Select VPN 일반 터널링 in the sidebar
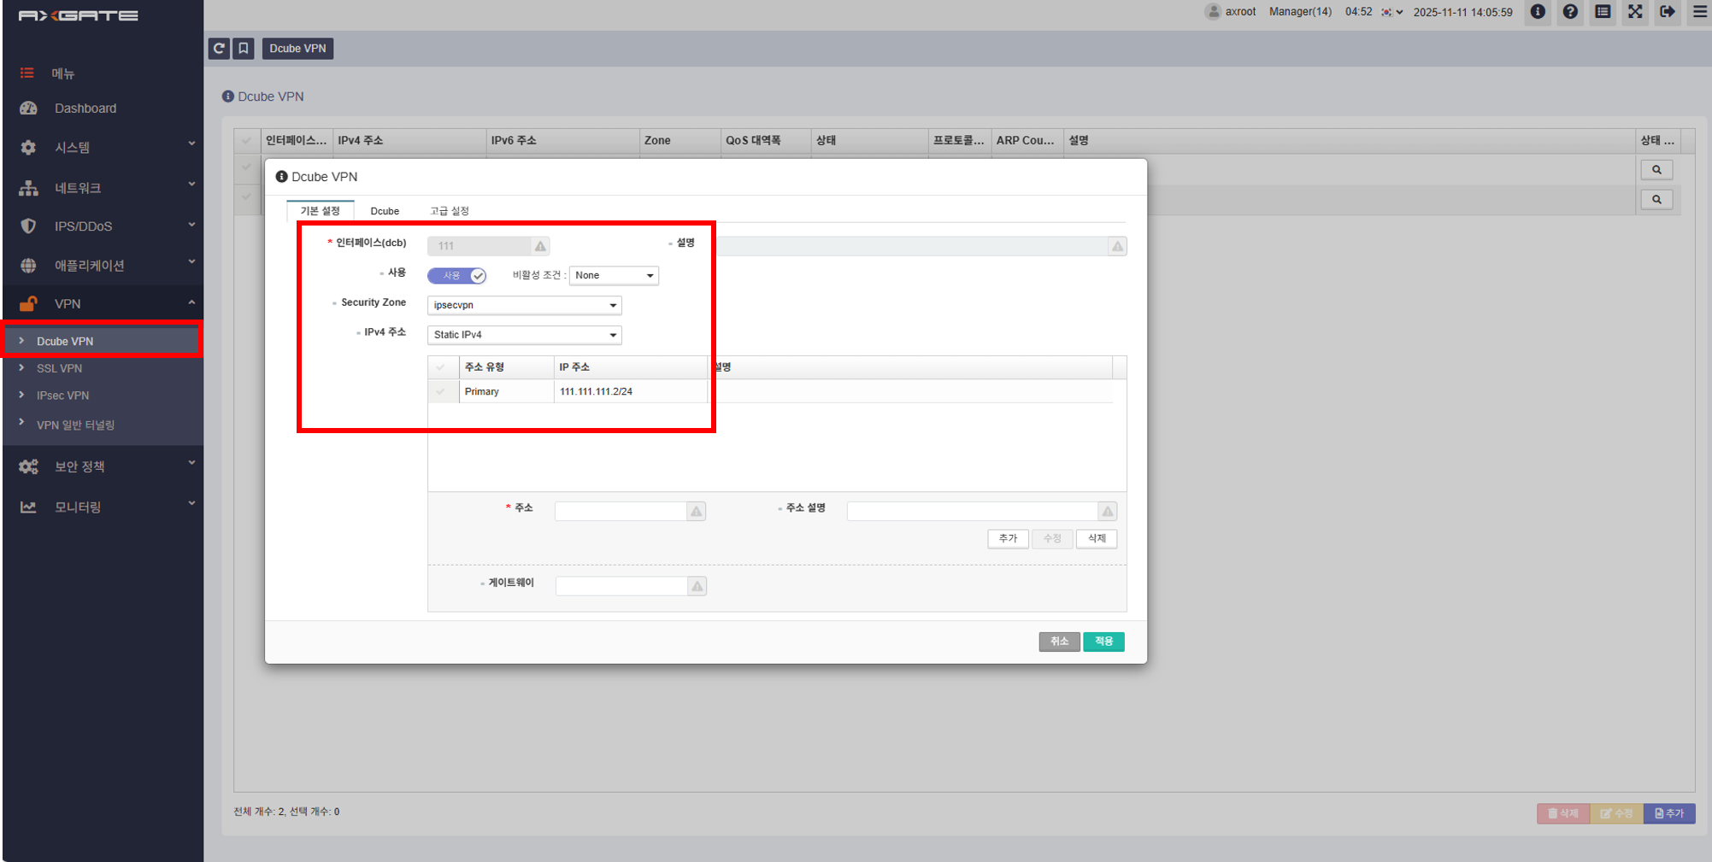The image size is (1712, 862). click(75, 425)
